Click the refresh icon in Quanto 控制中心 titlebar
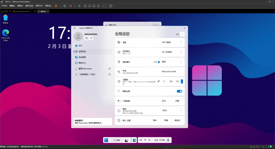The height and width of the screenshot is (149, 275). click(x=74, y=28)
